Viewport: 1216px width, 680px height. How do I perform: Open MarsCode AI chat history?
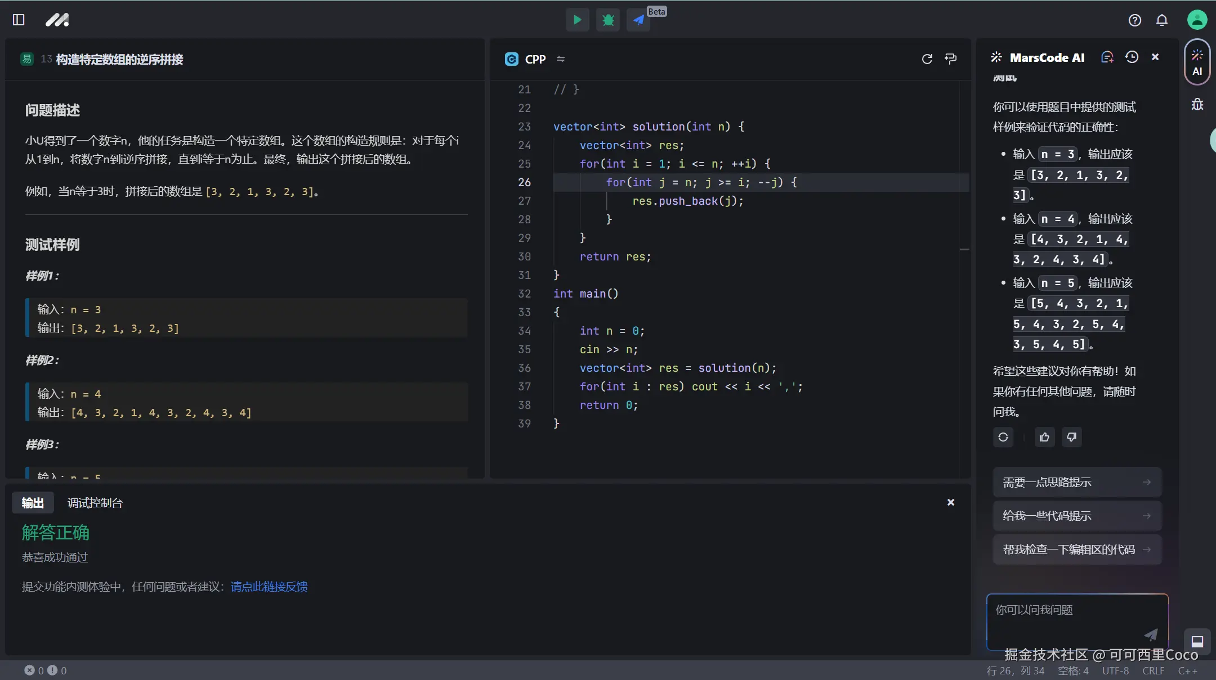[1132, 57]
